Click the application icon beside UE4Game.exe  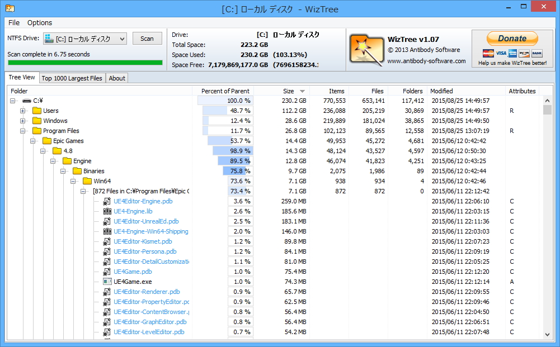tap(106, 282)
